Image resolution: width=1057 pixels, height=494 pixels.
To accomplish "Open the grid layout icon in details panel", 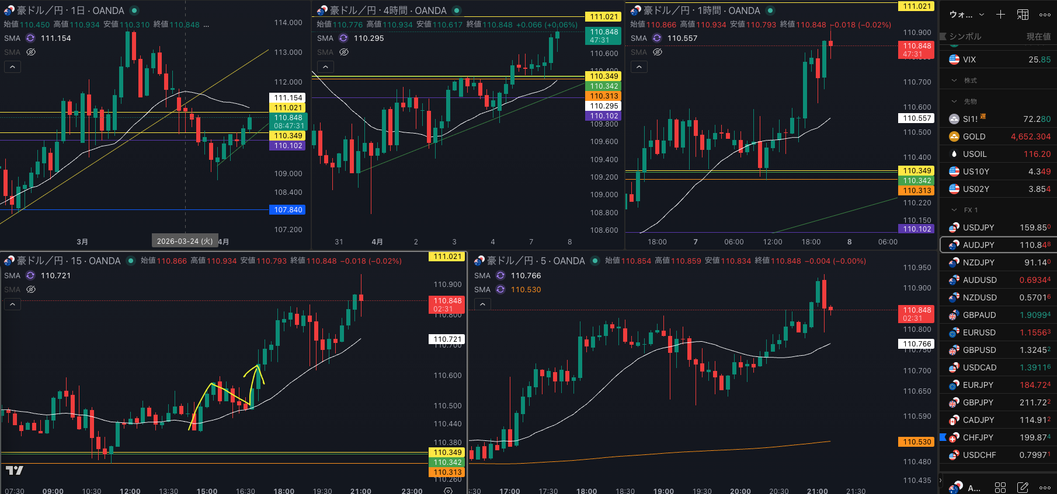I will point(1000,487).
